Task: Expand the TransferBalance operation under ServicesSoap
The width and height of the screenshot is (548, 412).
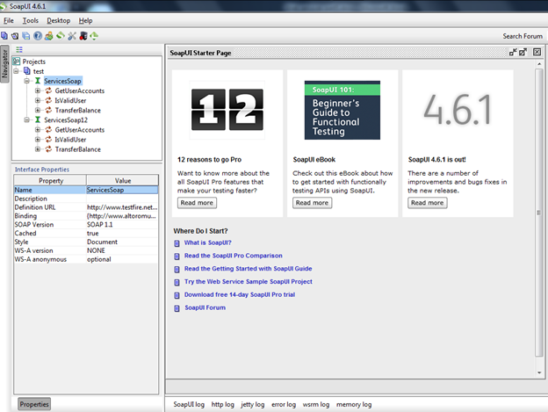Action: point(37,111)
